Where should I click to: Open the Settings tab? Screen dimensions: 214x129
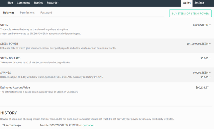pyautogui.click(x=199, y=3)
